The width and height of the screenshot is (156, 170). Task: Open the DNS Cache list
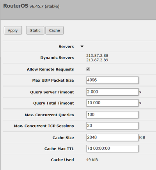click(55, 30)
